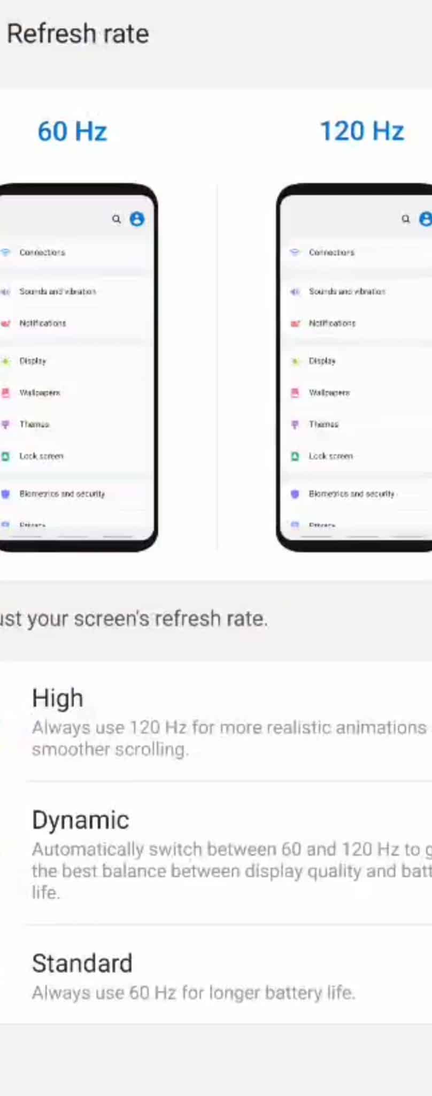Click the 120 Hz label
This screenshot has height=1096, width=432.
[x=362, y=131]
